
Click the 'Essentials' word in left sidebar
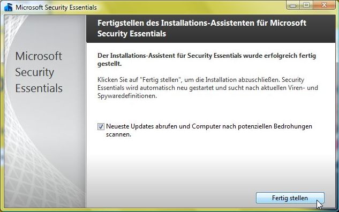pyautogui.click(x=39, y=88)
